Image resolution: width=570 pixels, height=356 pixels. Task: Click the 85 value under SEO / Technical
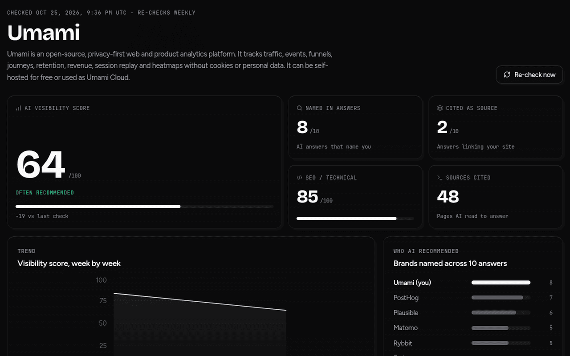(307, 197)
